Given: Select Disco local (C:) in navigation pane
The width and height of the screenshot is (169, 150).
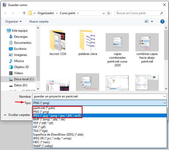Looking at the screenshot, I should (24, 79).
